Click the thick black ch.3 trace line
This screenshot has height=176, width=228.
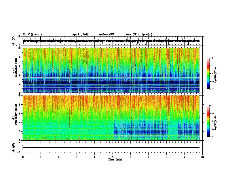[111, 147]
